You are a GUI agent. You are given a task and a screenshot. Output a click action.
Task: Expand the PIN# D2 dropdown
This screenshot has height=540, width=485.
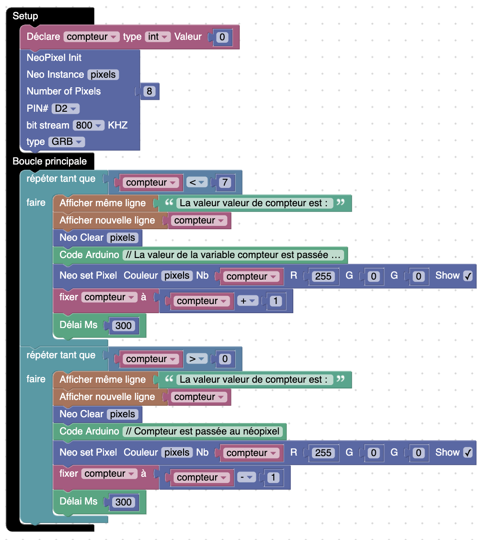(66, 108)
